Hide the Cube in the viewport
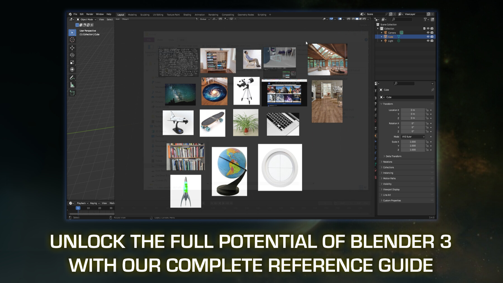 (x=428, y=37)
